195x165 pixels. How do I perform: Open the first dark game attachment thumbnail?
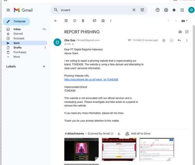[x=82, y=149]
